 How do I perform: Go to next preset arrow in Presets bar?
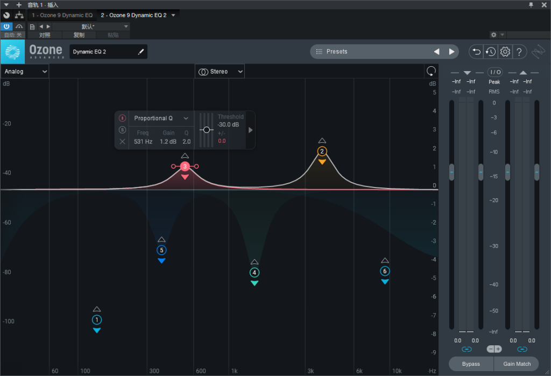point(451,52)
